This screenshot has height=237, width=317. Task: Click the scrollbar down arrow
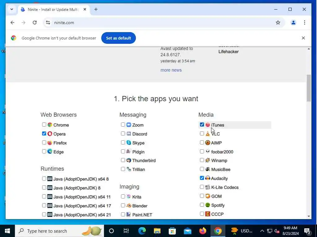(x=309, y=216)
